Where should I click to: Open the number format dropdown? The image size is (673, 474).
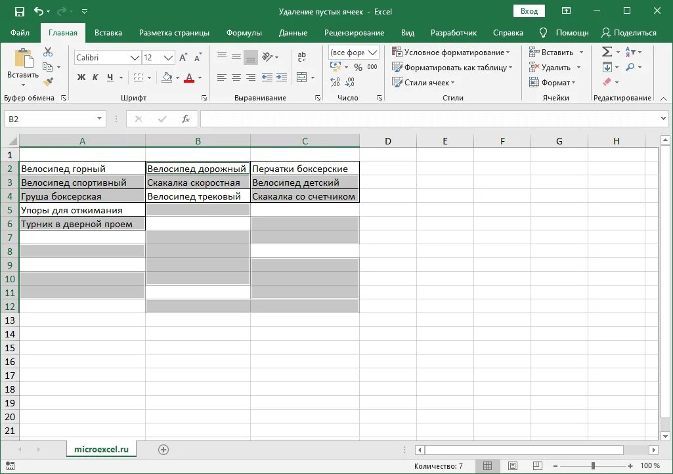coord(372,53)
